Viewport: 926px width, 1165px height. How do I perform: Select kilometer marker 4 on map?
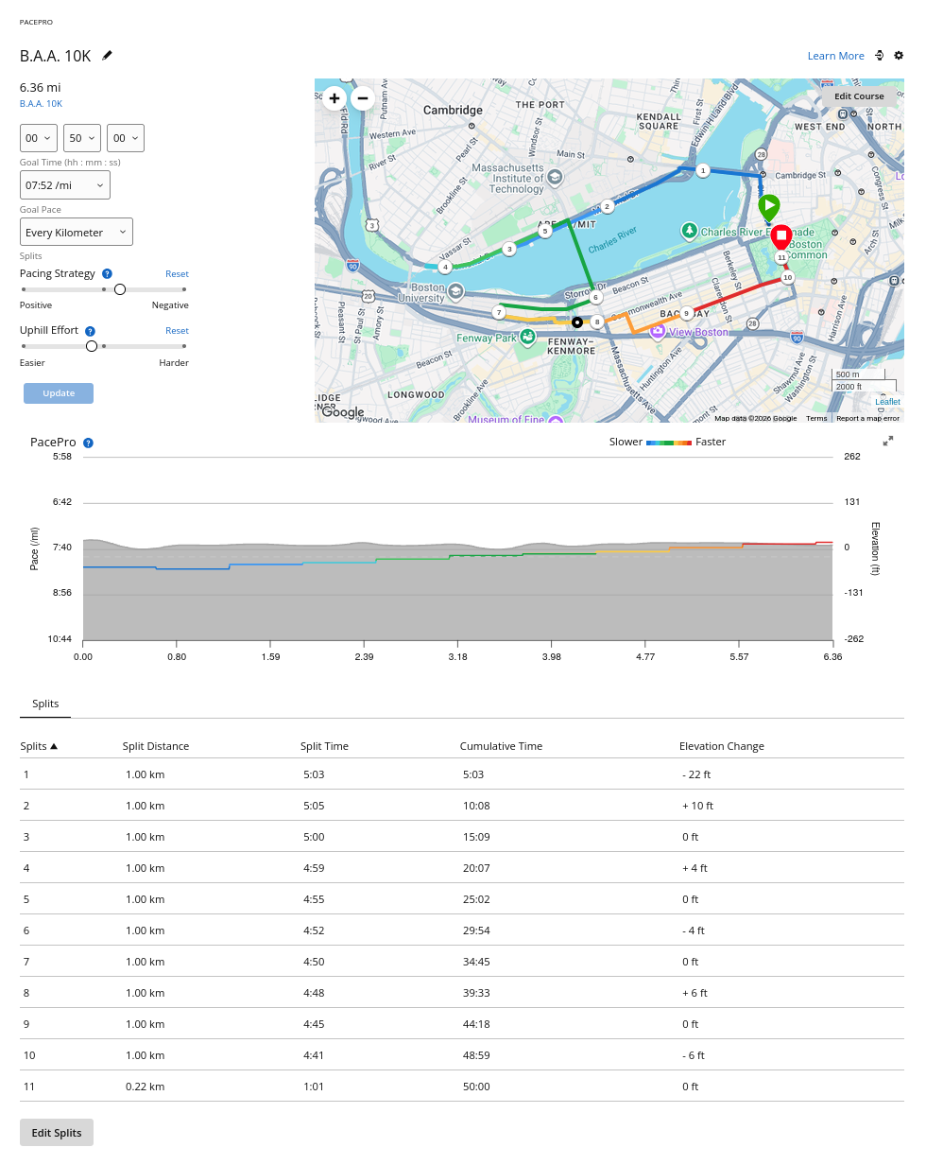tap(445, 267)
